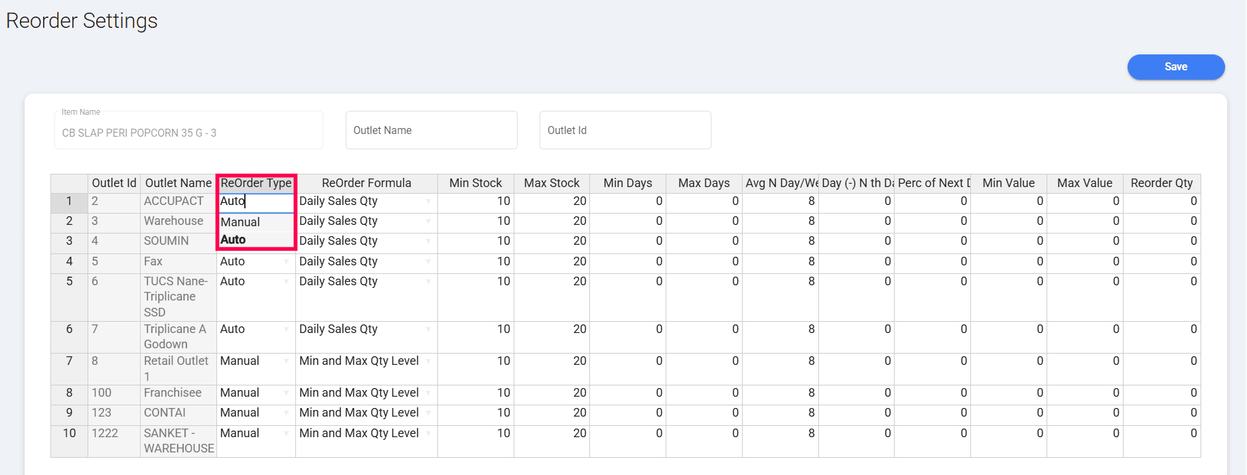Open ReOrder Formula dropdown for ACCUPACT

(x=428, y=202)
